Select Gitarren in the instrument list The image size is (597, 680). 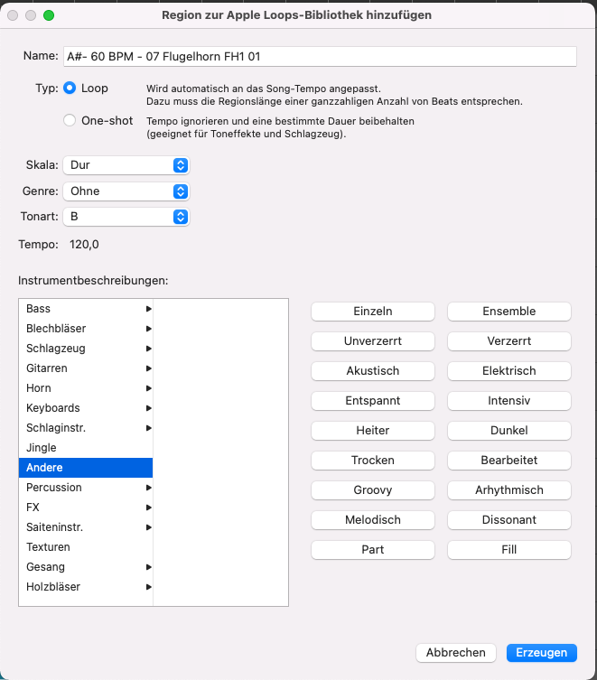[47, 368]
